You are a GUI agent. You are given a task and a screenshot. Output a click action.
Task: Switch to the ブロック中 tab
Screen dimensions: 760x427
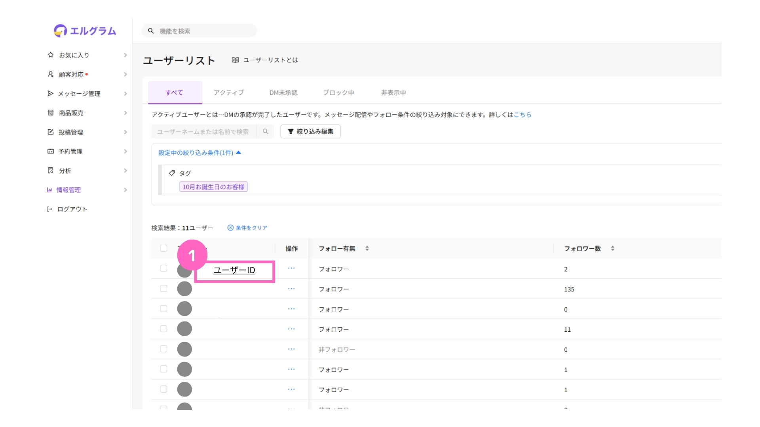338,93
